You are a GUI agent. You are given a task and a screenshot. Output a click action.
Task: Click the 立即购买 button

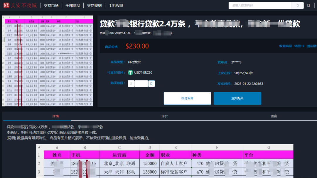click(x=237, y=98)
